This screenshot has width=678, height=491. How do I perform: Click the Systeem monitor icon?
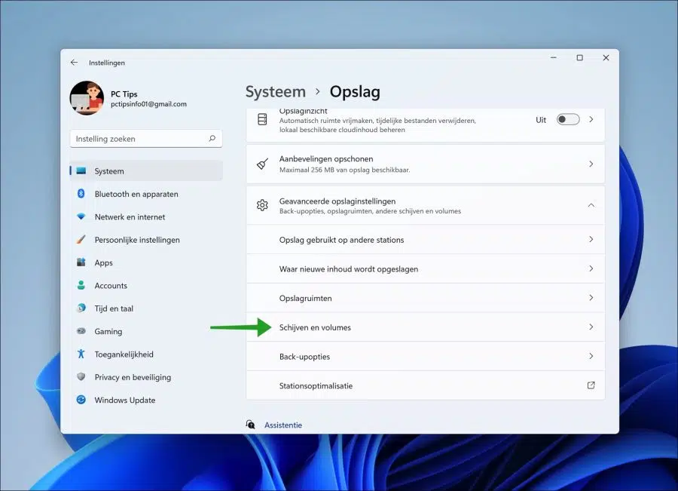[81, 170]
